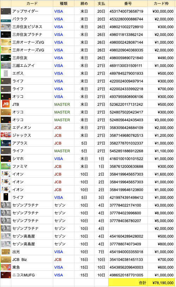
Task: Click the 締め column header
Action: (84, 4)
